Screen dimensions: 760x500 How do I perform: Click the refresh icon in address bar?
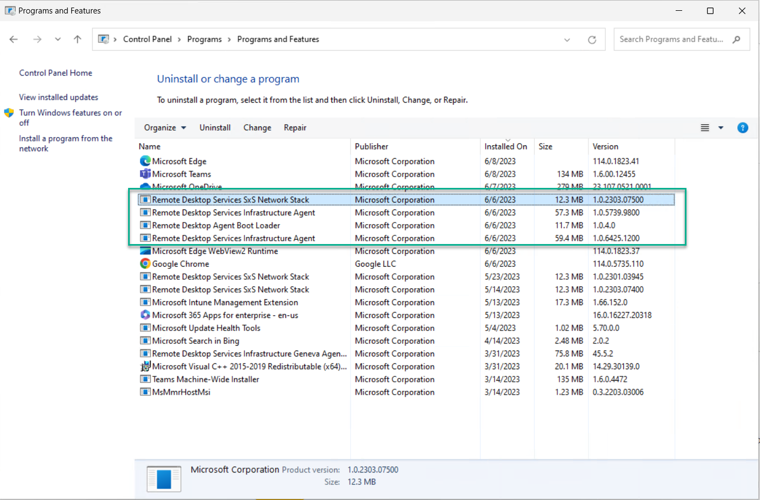coord(592,39)
